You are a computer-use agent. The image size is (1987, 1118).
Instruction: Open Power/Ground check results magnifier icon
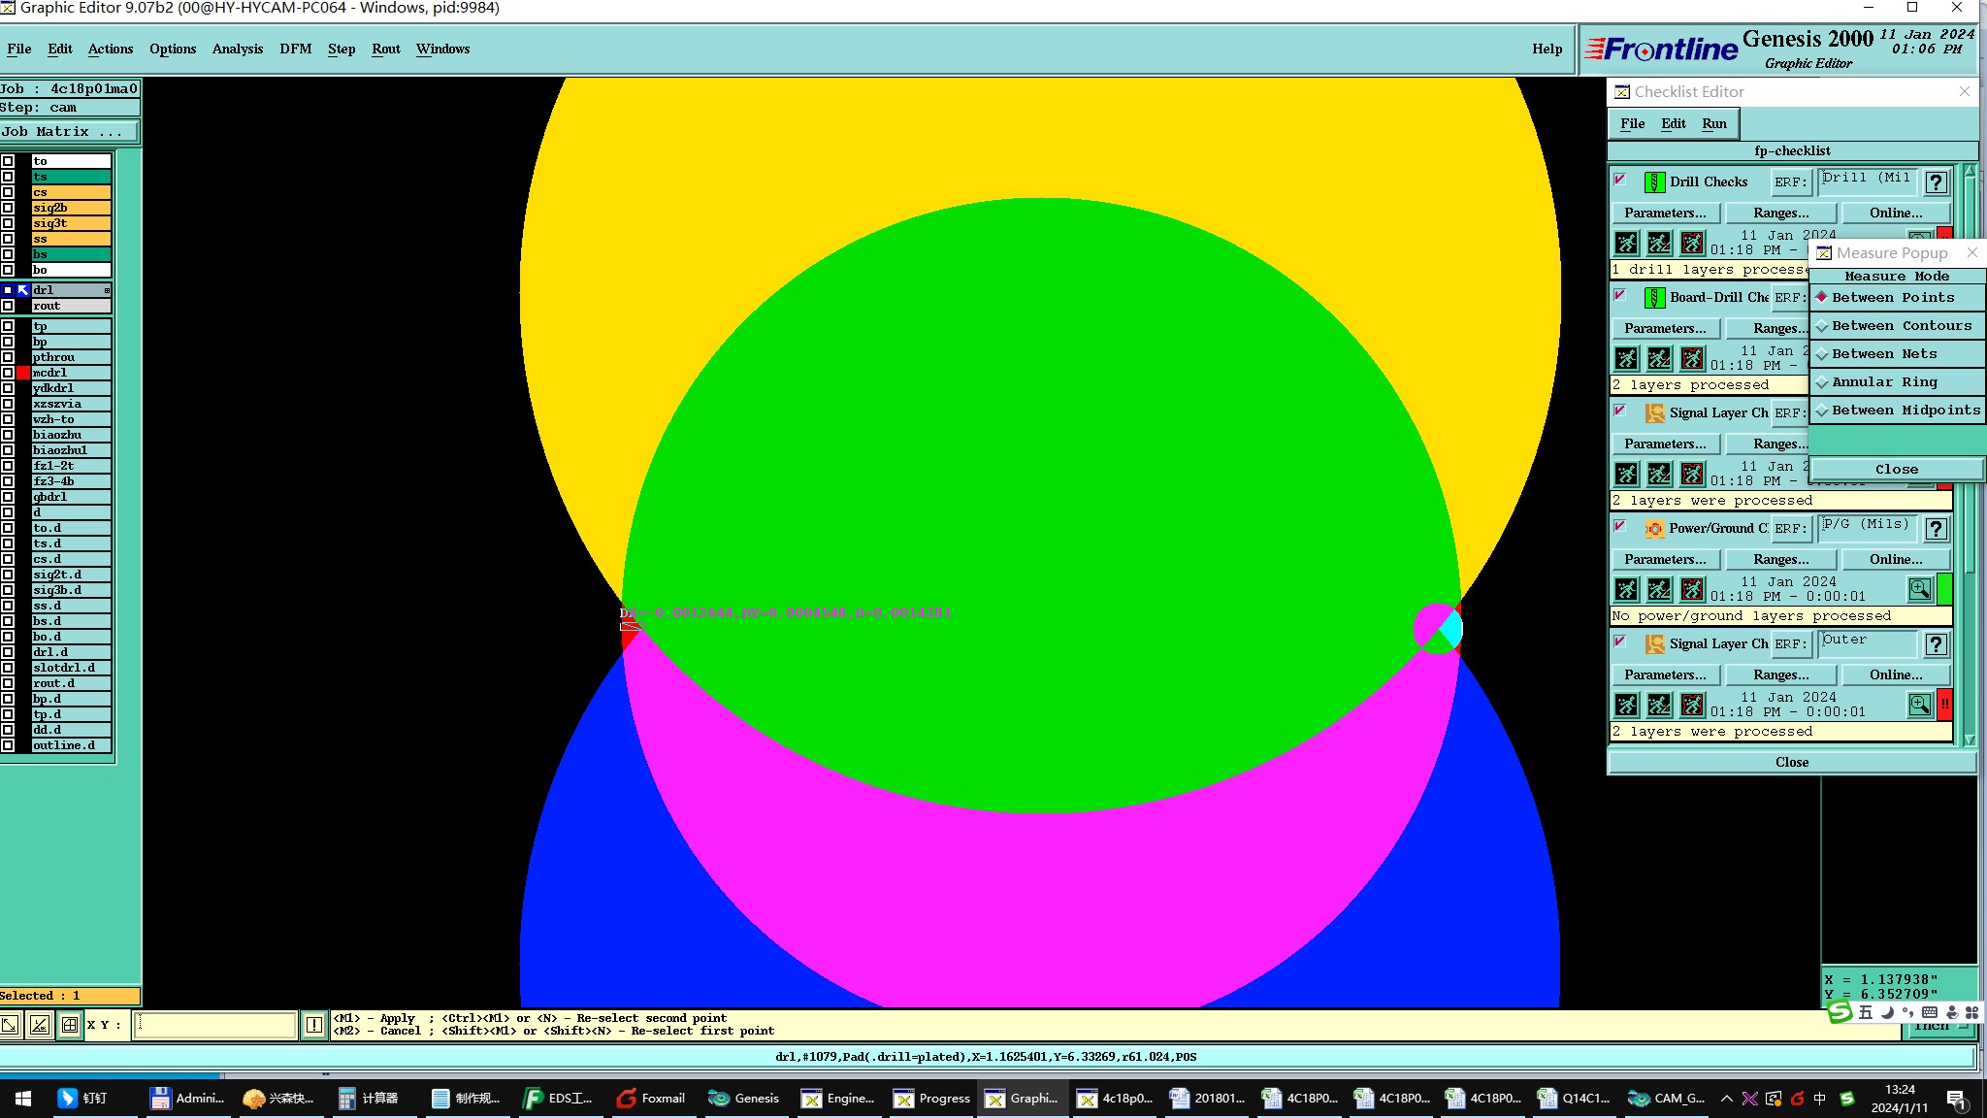[1919, 589]
